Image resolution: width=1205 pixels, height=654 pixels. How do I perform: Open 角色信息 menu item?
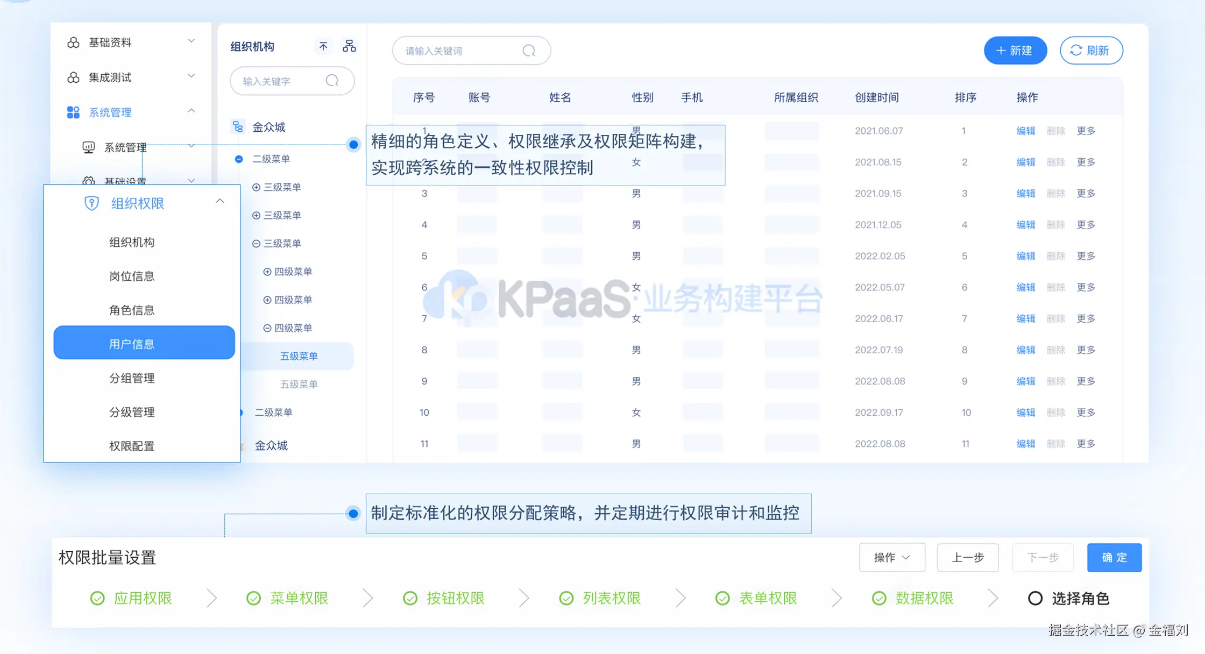(132, 310)
